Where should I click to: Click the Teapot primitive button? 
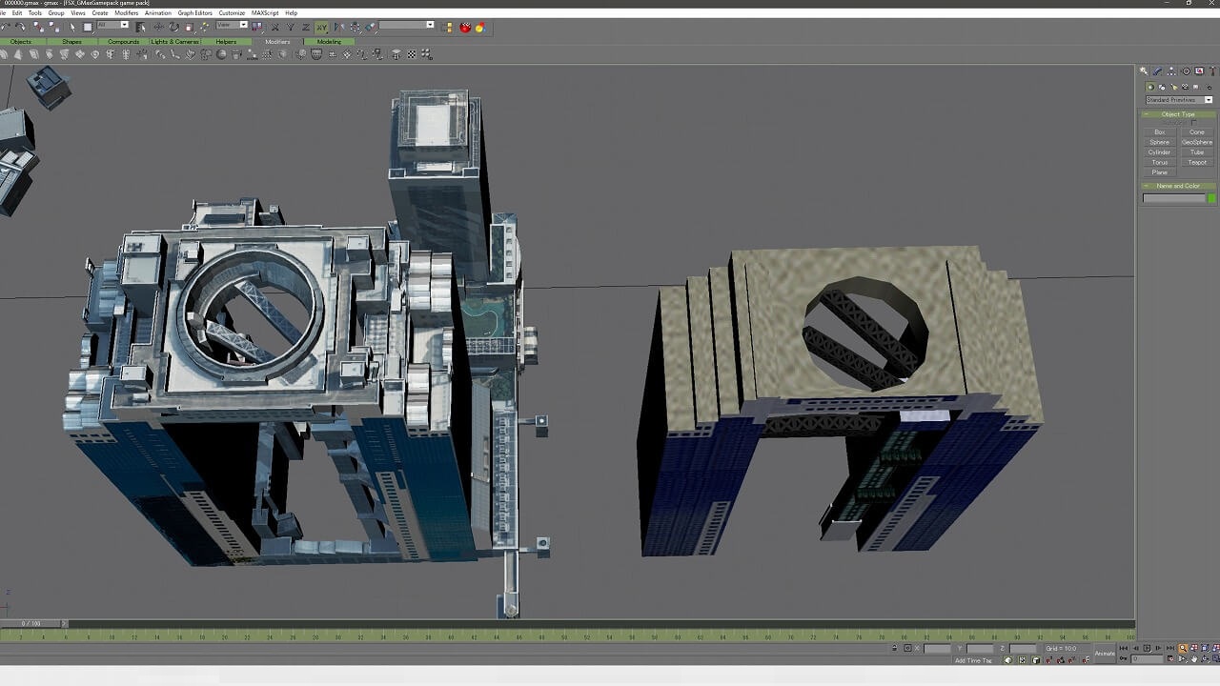1196,162
